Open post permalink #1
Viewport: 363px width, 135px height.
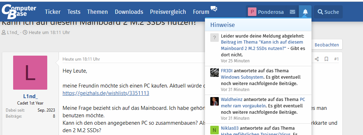[336, 59]
